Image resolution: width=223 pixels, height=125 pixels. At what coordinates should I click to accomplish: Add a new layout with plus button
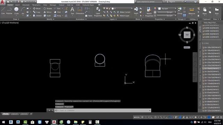[31, 114]
